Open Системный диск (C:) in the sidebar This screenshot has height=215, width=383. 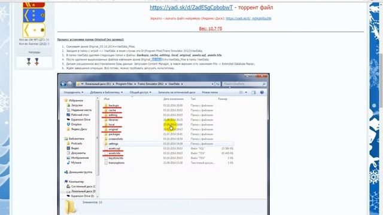(81, 186)
